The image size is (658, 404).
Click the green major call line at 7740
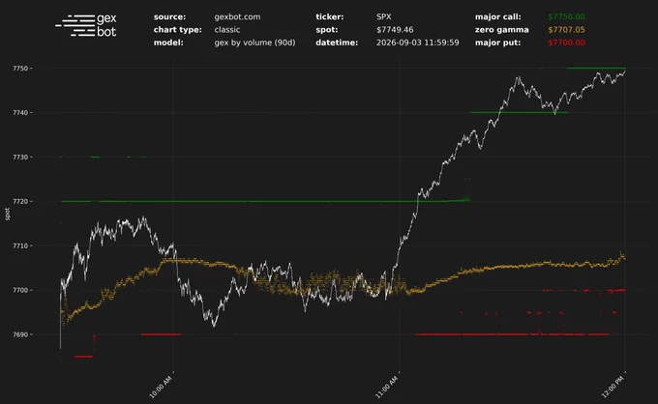tap(519, 112)
